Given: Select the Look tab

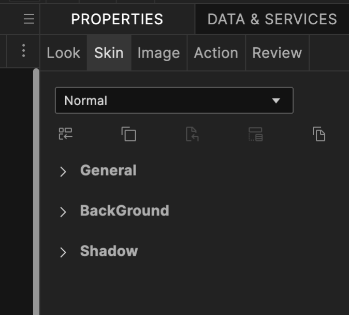Looking at the screenshot, I should pyautogui.click(x=63, y=53).
